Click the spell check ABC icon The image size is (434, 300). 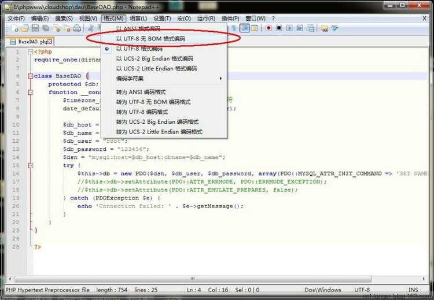click(x=334, y=28)
